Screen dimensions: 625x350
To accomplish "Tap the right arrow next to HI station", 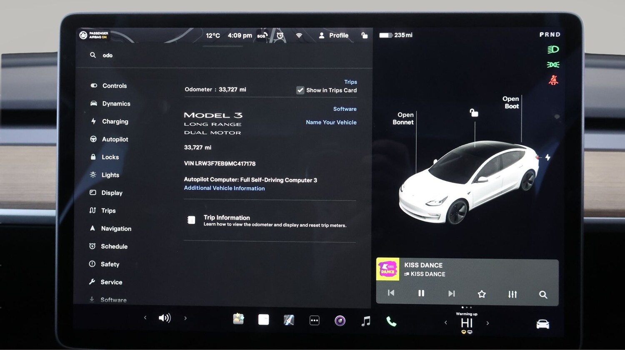I will (488, 323).
